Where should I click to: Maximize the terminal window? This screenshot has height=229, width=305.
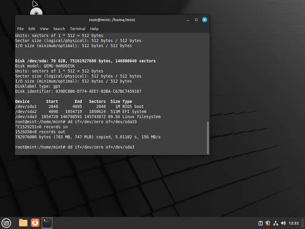(196, 20)
